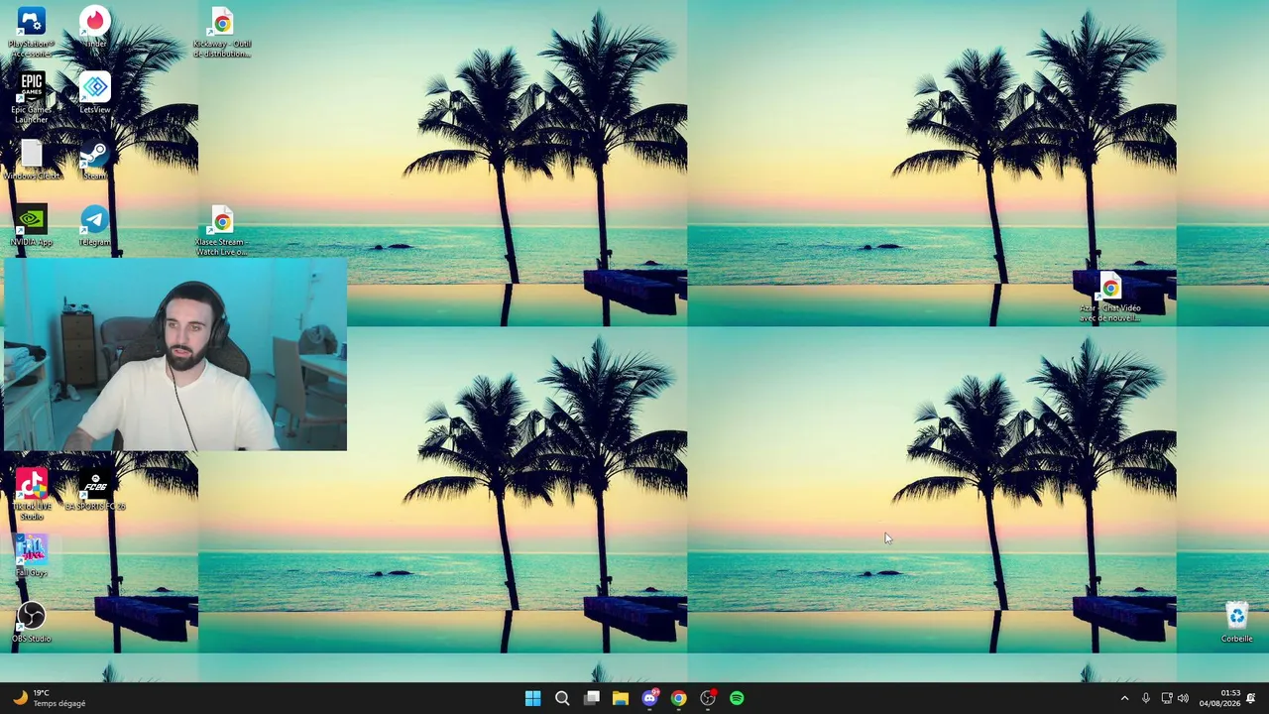This screenshot has width=1269, height=714.
Task: Open the taskbar Search
Action: click(562, 698)
